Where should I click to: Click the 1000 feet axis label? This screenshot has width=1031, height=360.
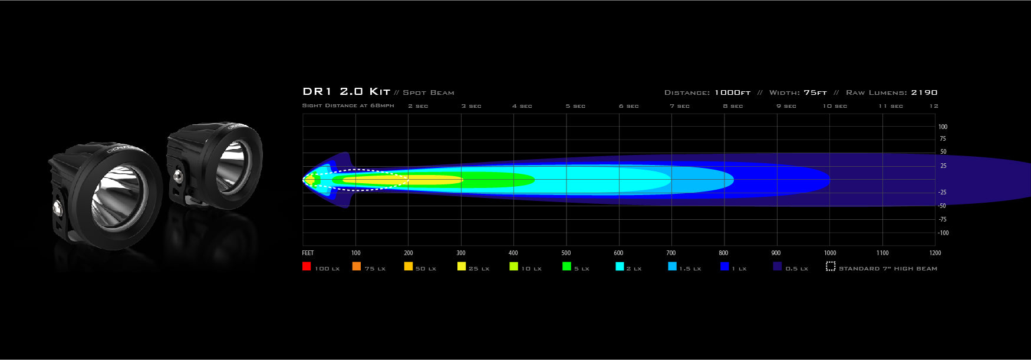tap(829, 253)
